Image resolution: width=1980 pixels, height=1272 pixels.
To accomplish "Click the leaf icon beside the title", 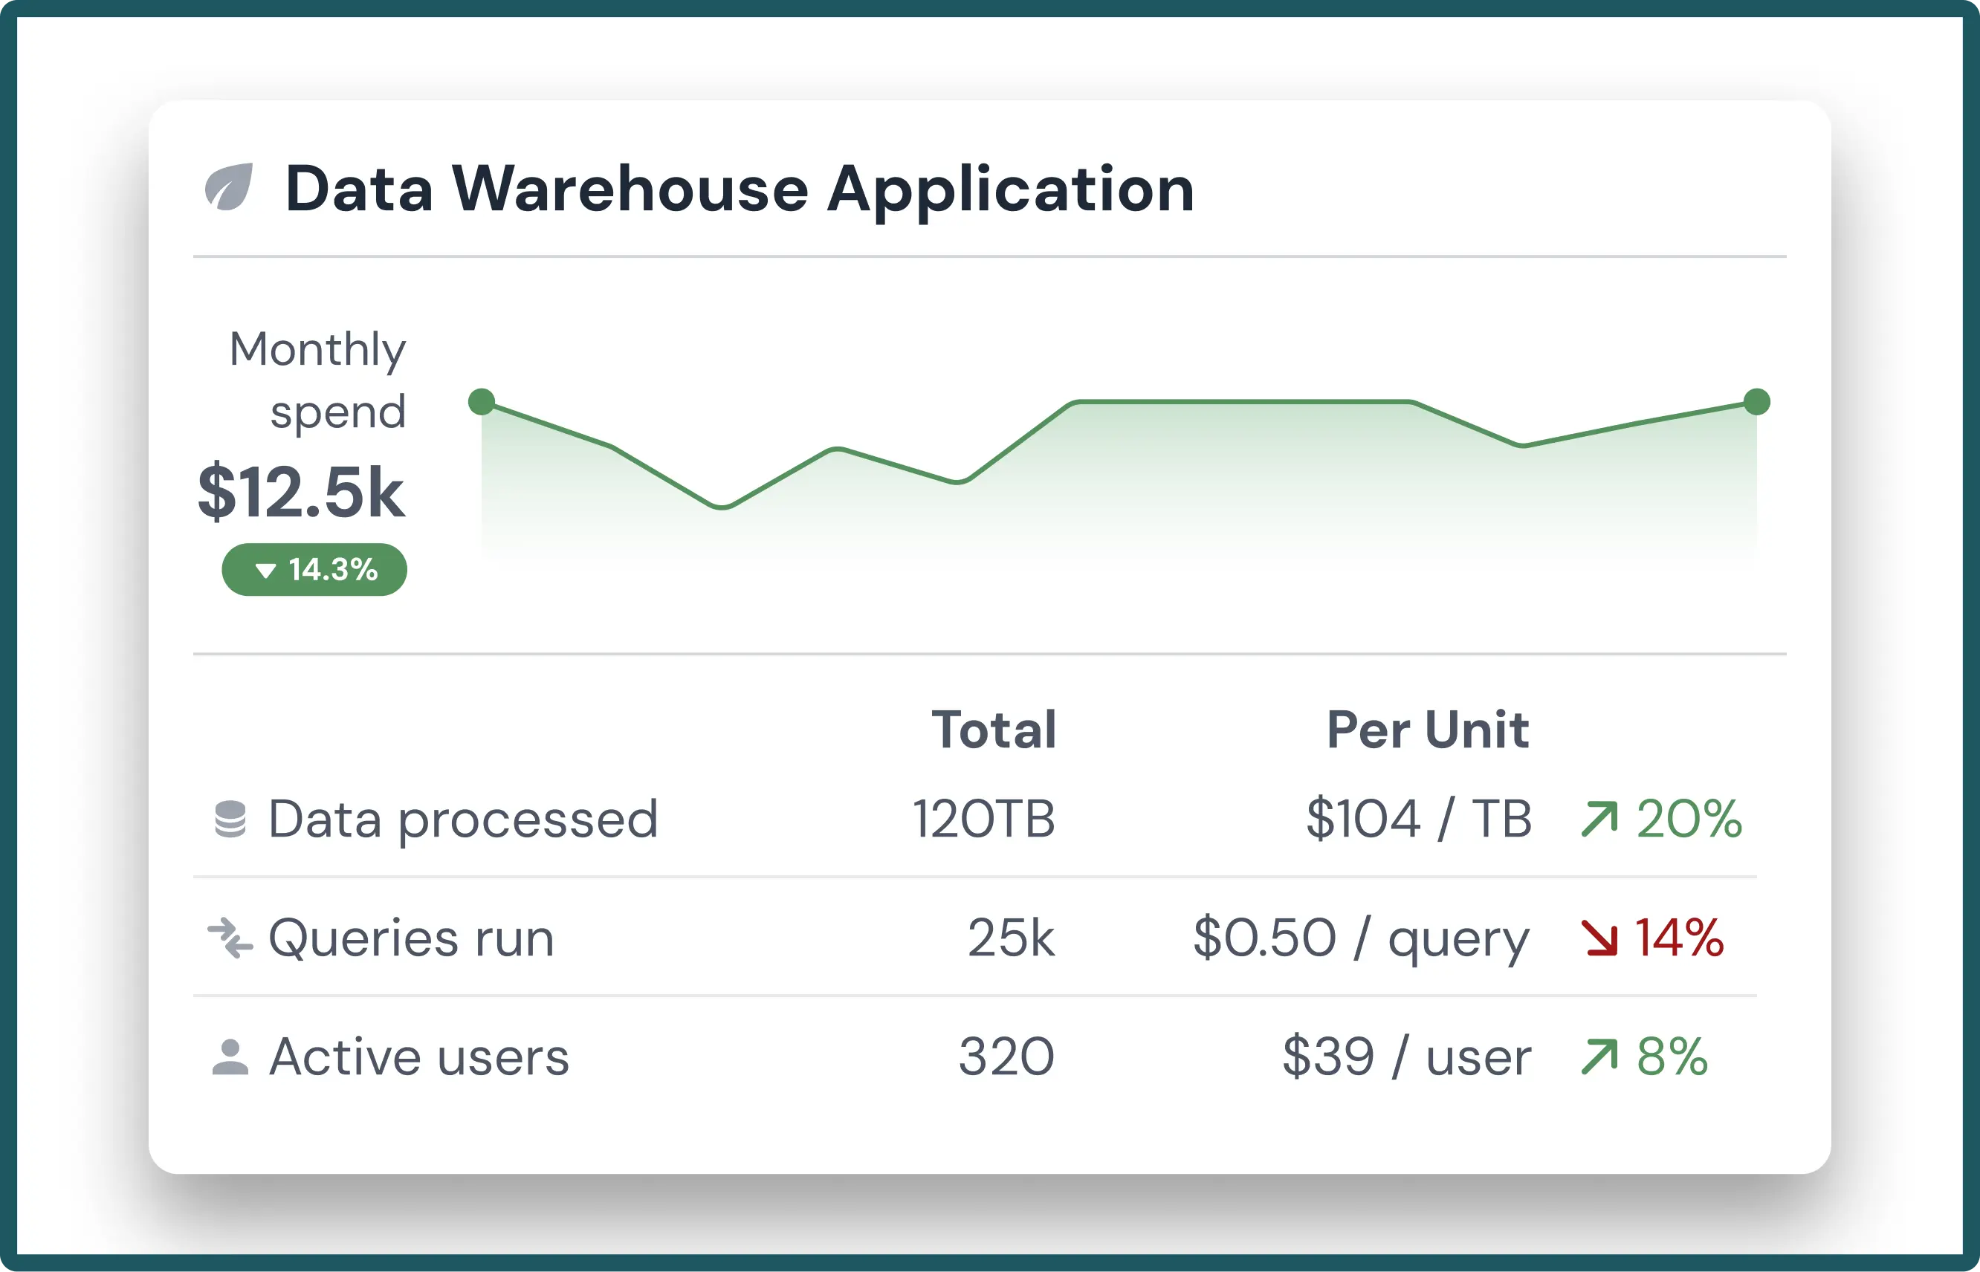I will point(229,187).
